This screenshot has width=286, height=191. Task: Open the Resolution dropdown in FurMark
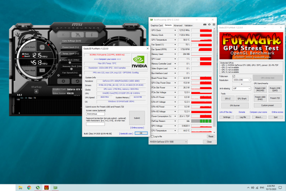pos(242,80)
